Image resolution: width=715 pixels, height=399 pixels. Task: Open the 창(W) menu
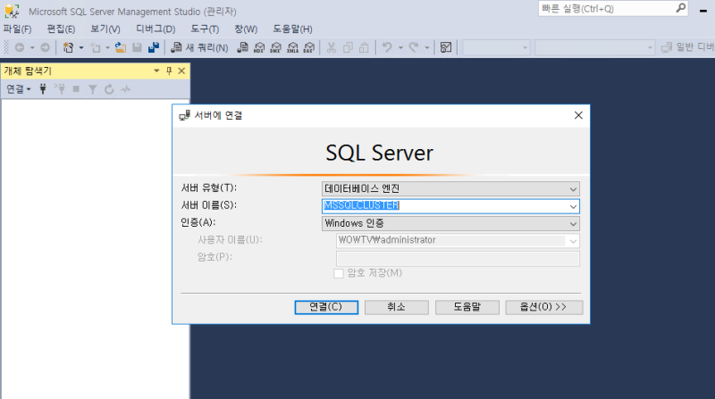tap(246, 29)
